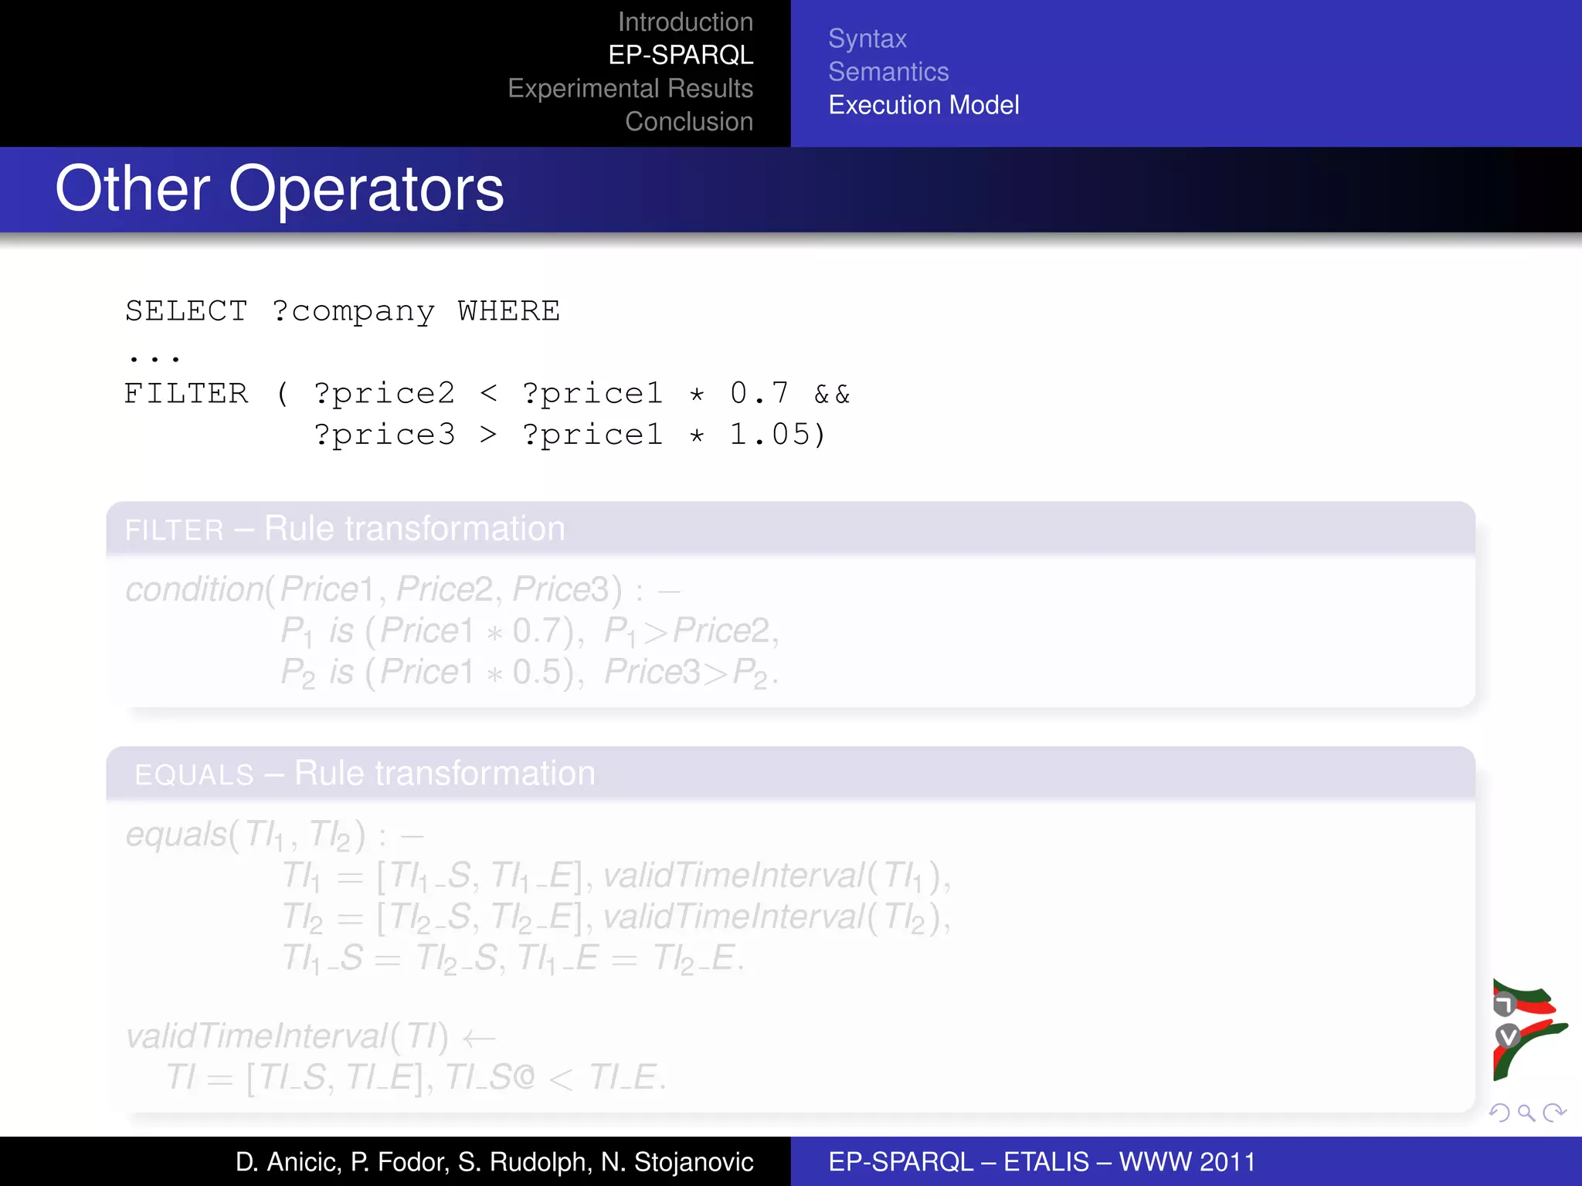
Task: Click the 'TI2 = [TI2_S, TI2_E]' line
Action: 616,918
